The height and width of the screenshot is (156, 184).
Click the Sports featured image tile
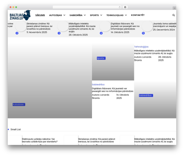(113, 62)
